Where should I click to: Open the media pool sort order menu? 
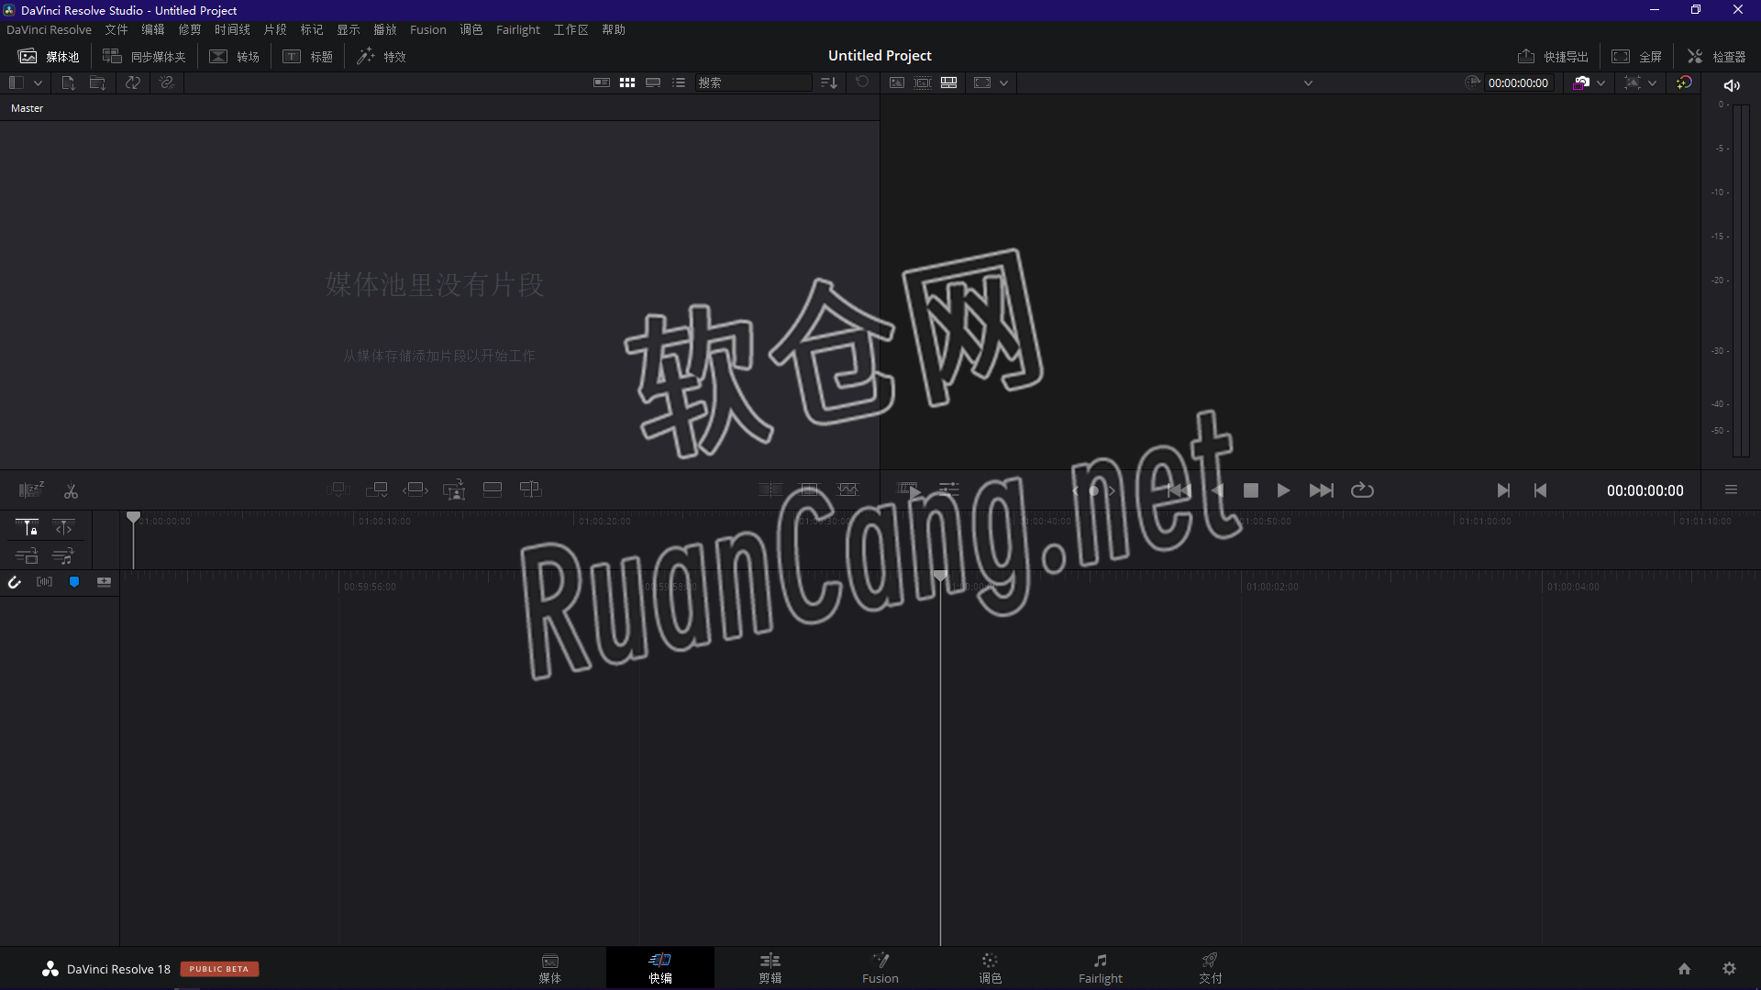(829, 82)
